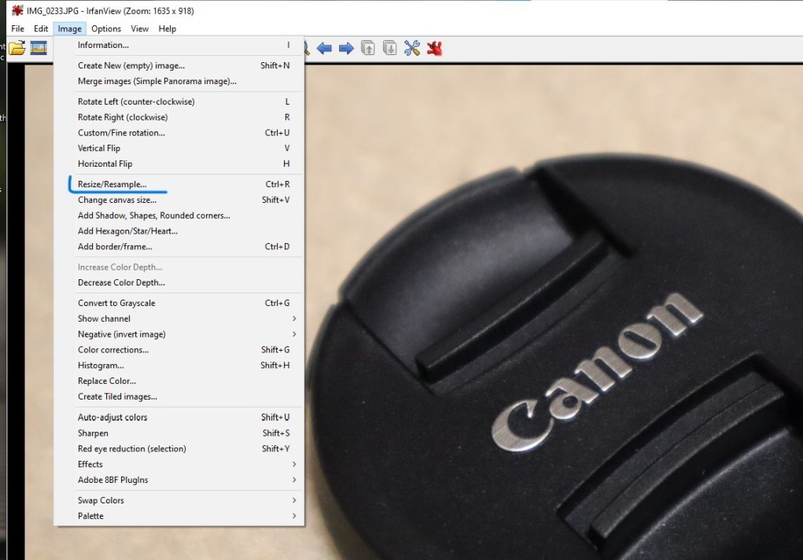
Task: Click the Open folder toolbar icon
Action: point(17,48)
